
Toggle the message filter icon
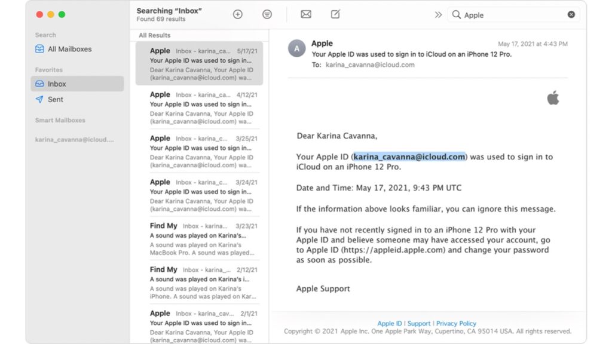[267, 14]
